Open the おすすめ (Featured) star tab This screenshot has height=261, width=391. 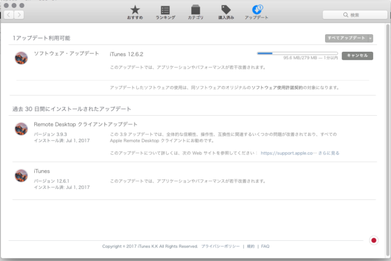pyautogui.click(x=135, y=12)
